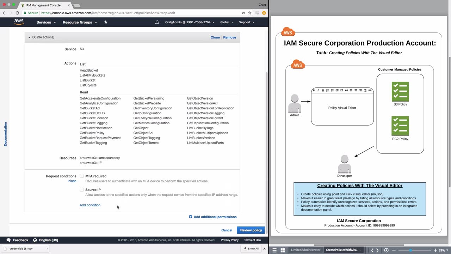The width and height of the screenshot is (451, 254).
Task: Go to next page in diagram viewer
Action: click(377, 250)
